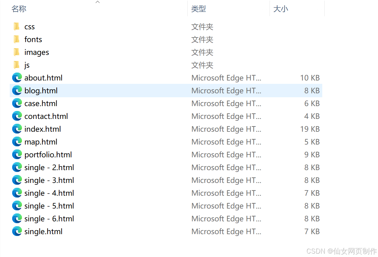Open the css folder icon
This screenshot has height=257, width=378.
[x=17, y=27]
